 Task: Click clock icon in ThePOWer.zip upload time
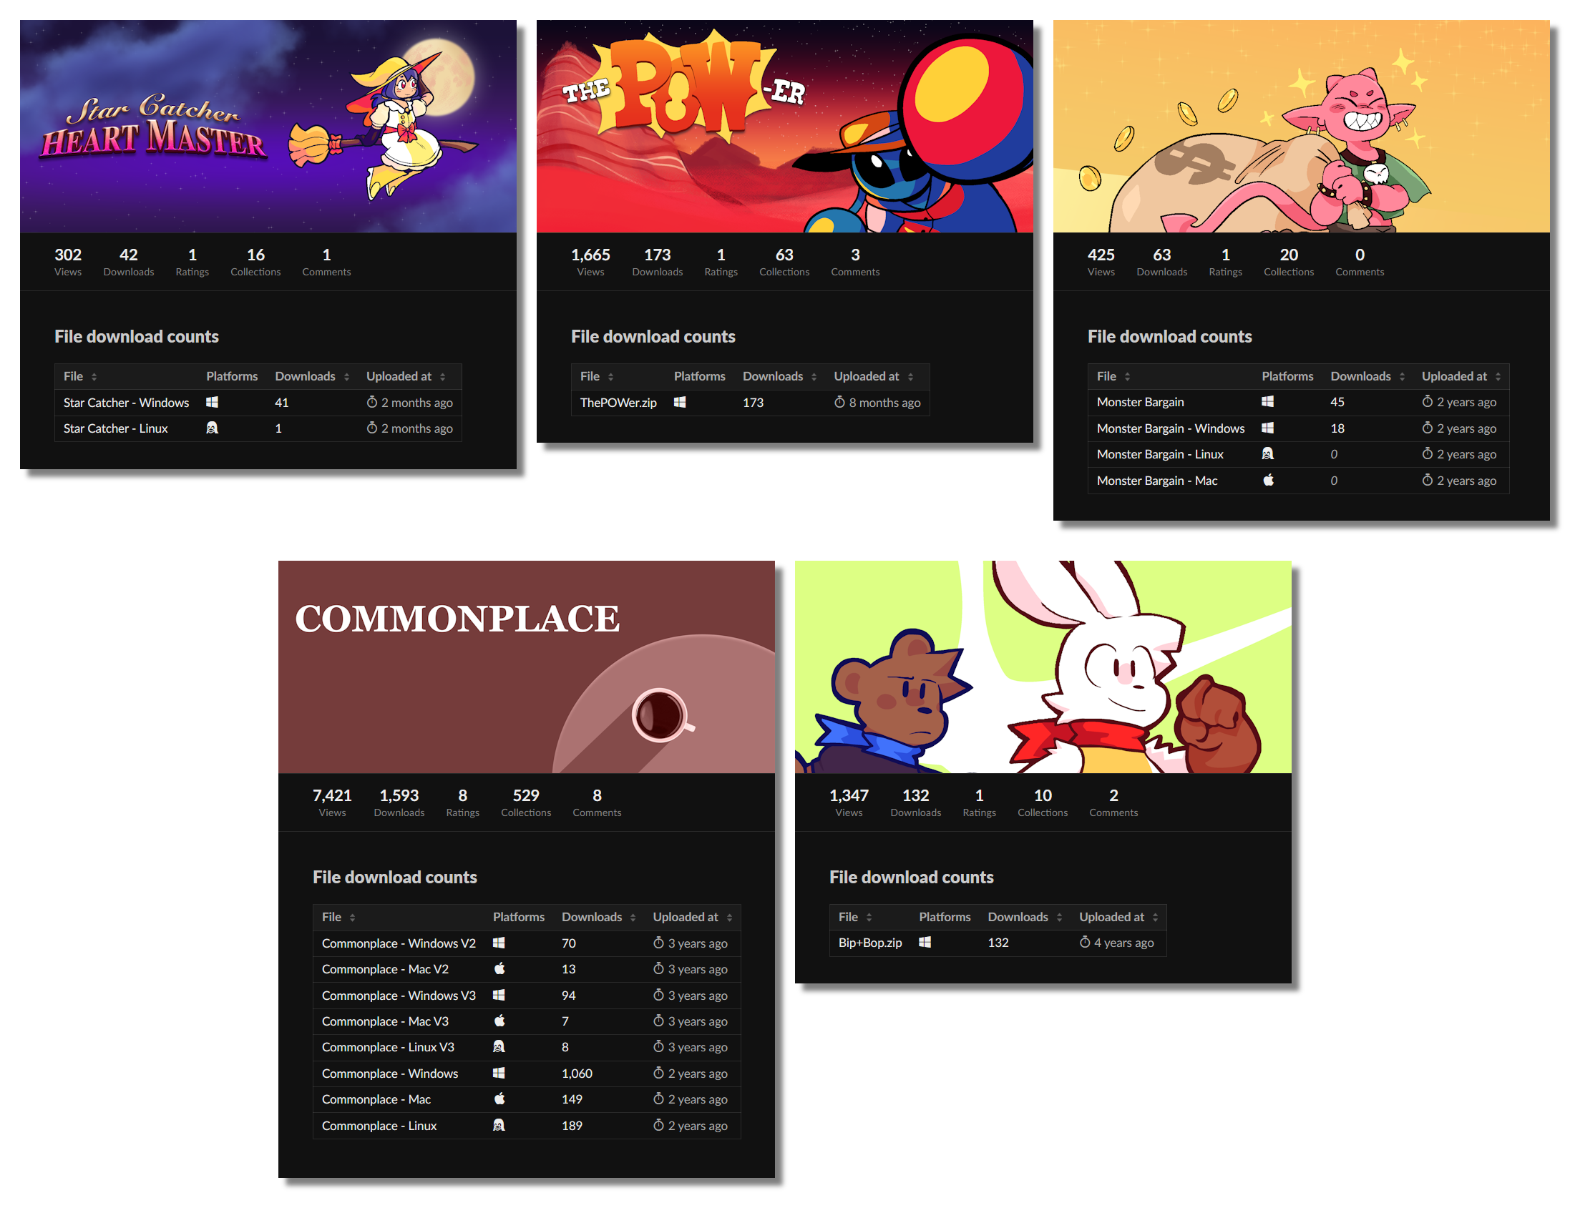pos(839,403)
